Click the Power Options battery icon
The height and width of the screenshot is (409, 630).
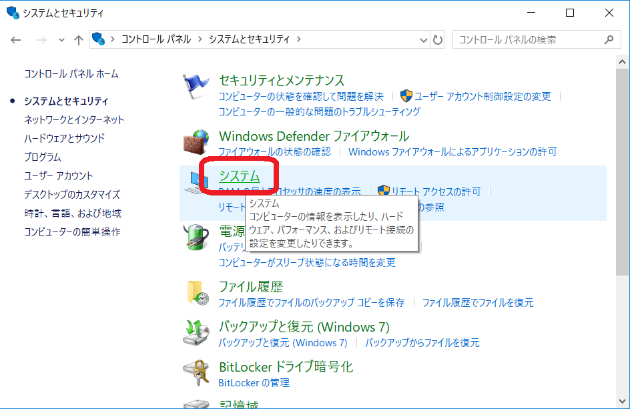(x=196, y=237)
